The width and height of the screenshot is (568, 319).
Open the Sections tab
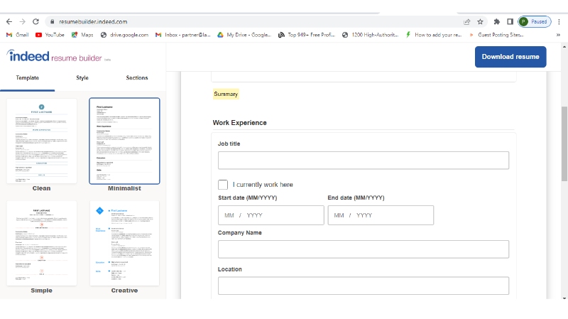137,78
